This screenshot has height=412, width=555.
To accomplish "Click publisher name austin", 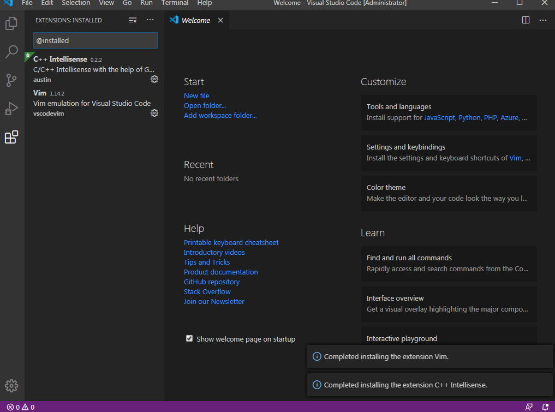I will (42, 80).
